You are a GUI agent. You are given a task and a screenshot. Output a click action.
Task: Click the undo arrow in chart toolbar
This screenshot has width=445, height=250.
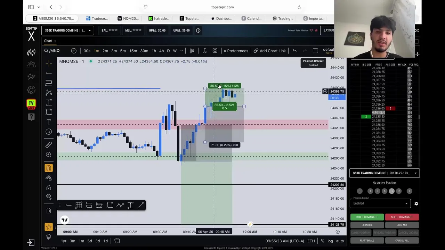(x=294, y=51)
